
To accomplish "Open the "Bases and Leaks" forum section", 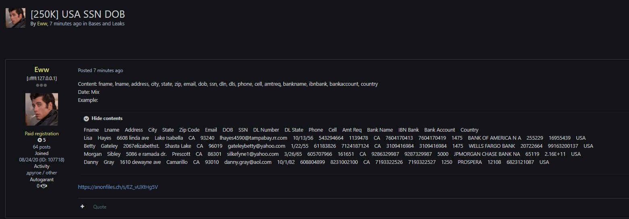I will 106,24.
